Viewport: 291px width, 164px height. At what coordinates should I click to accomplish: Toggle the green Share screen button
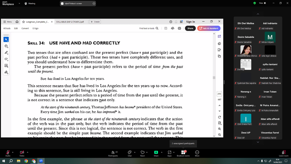[x=156, y=154]
